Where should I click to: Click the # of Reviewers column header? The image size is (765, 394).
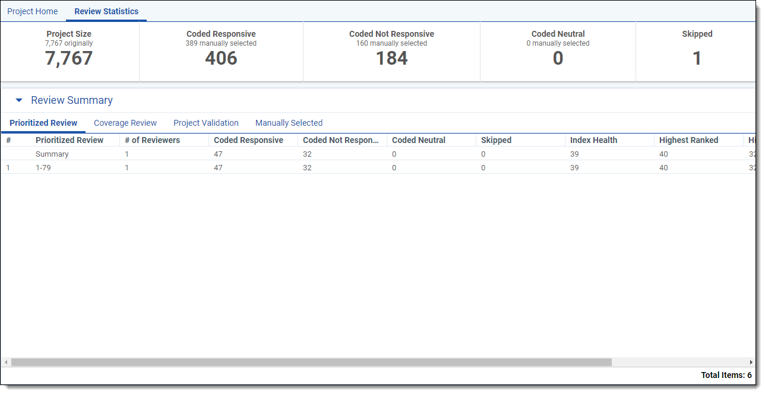tap(152, 140)
